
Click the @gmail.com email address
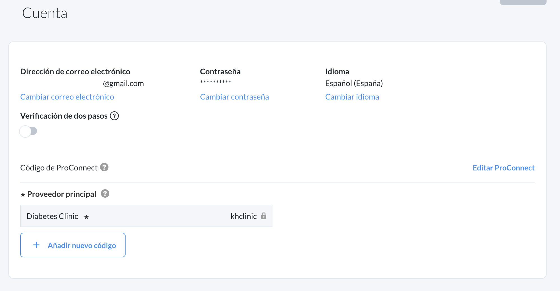123,84
